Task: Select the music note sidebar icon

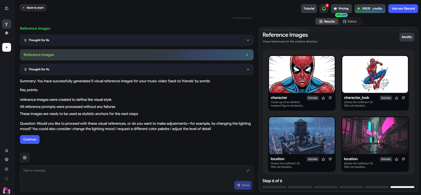Action: (7, 24)
